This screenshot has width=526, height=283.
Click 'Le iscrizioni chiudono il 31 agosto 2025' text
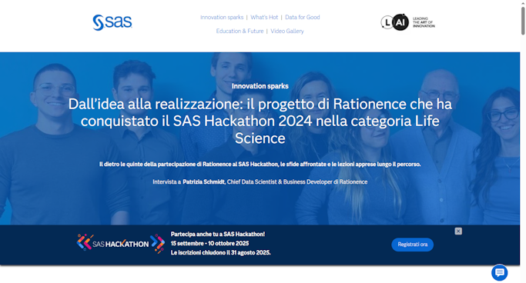(221, 252)
